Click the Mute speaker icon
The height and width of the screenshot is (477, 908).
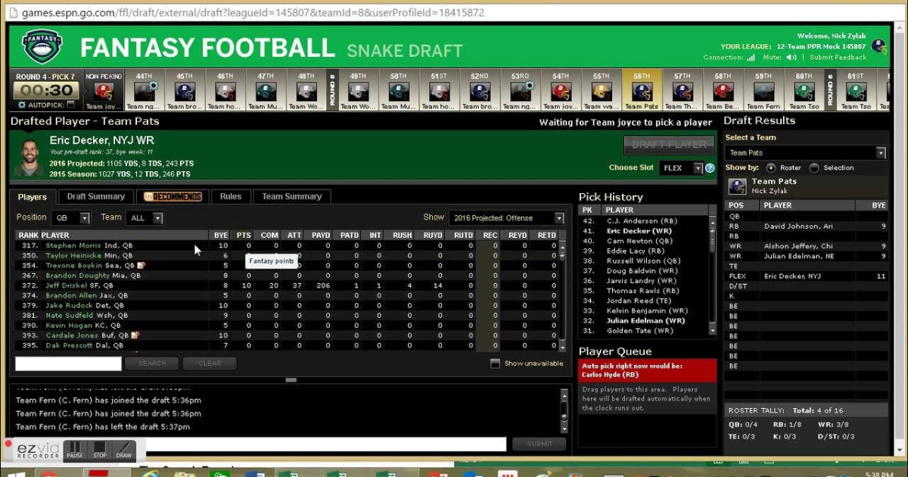coord(791,58)
